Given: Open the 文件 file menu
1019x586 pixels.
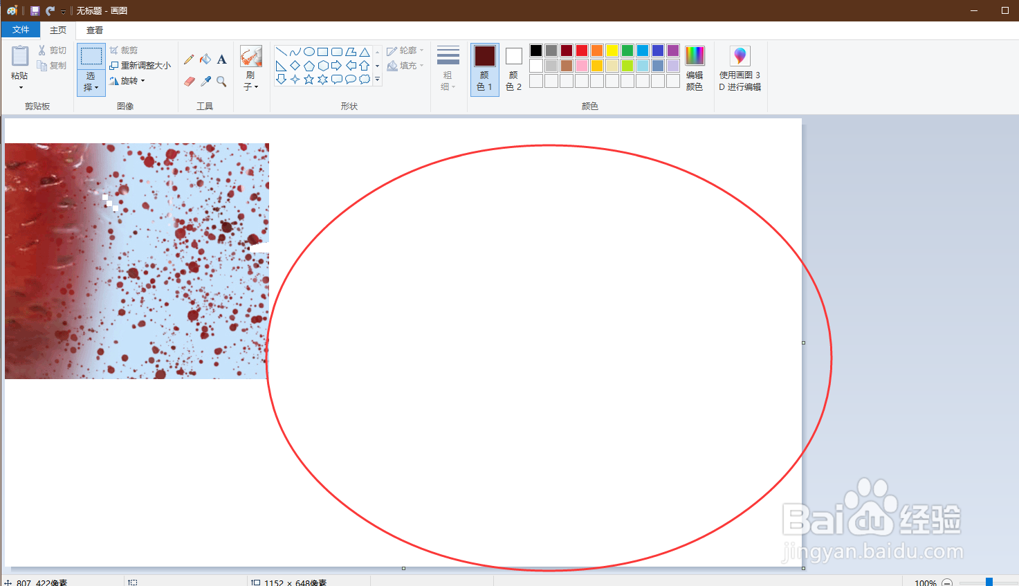Looking at the screenshot, I should 21,30.
